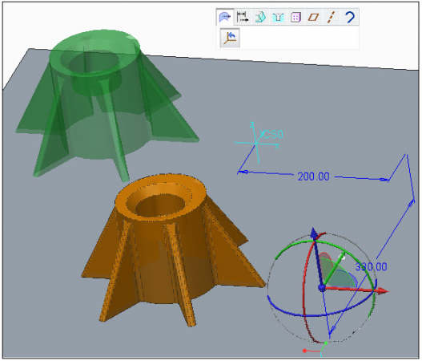Click the reset coordinate system button
The width and height of the screenshot is (422, 361).
tap(230, 38)
